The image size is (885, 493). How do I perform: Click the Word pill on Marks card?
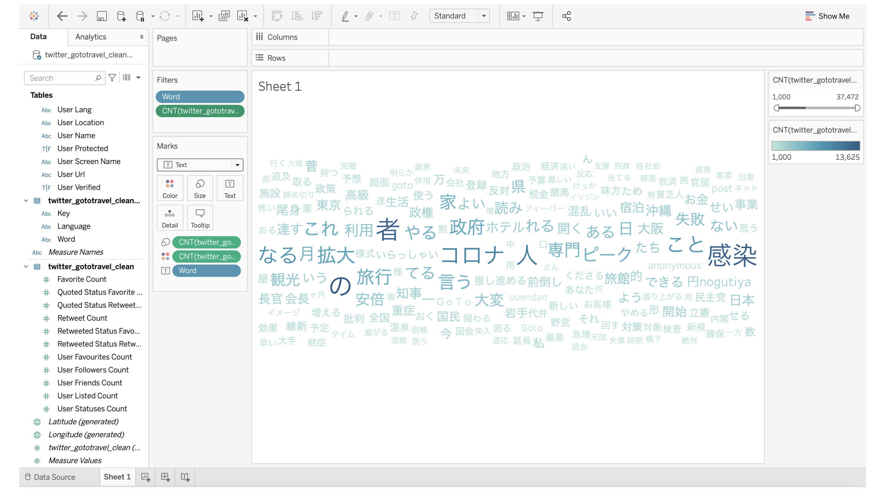[x=207, y=271]
